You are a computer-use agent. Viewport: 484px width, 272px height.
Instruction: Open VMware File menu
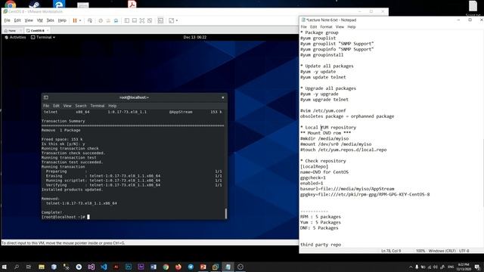click(7, 20)
